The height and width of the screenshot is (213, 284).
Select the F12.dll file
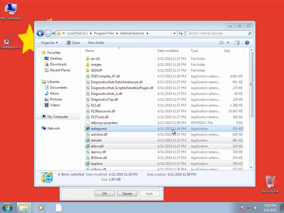(x=164, y=105)
